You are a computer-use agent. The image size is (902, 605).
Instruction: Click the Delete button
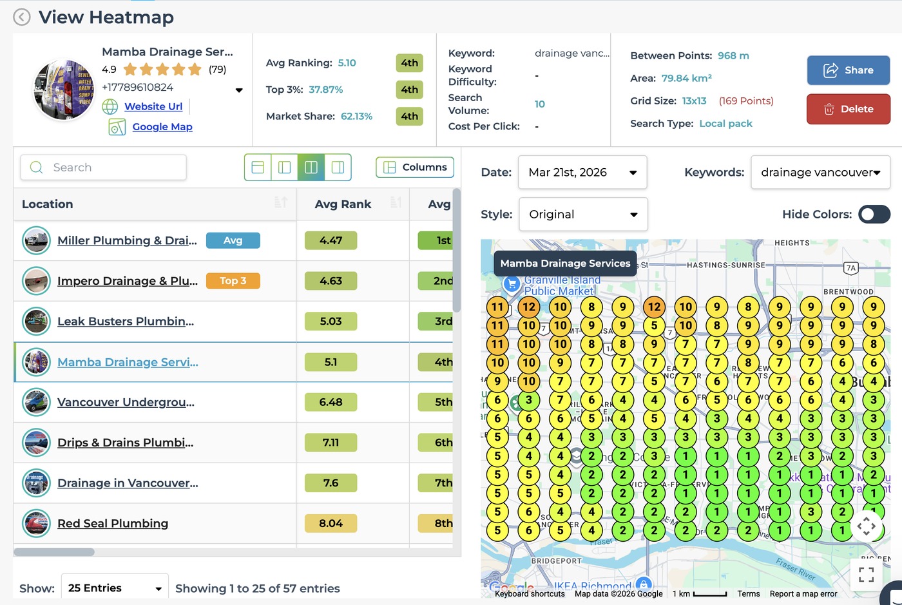[848, 109]
